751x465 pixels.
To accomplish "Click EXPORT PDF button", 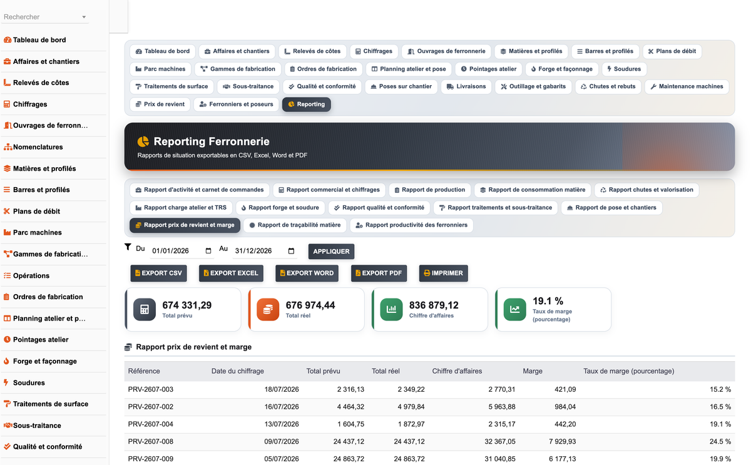I will (x=379, y=273).
